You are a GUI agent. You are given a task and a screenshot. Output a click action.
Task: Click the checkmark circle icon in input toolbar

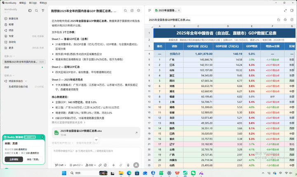[x=105, y=165]
